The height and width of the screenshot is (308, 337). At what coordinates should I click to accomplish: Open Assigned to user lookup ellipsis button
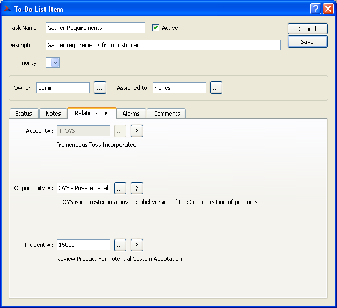pyautogui.click(x=216, y=88)
